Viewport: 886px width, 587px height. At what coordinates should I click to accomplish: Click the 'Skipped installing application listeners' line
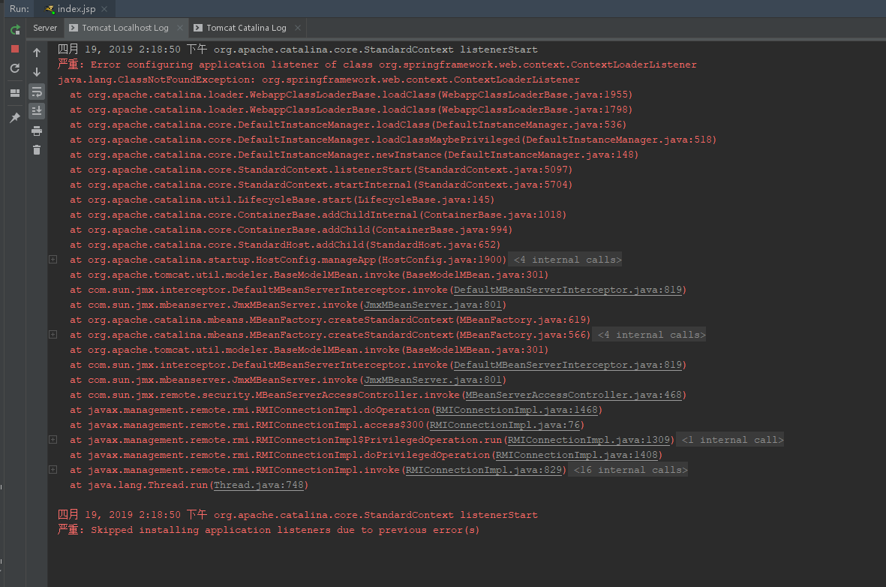pos(269,530)
